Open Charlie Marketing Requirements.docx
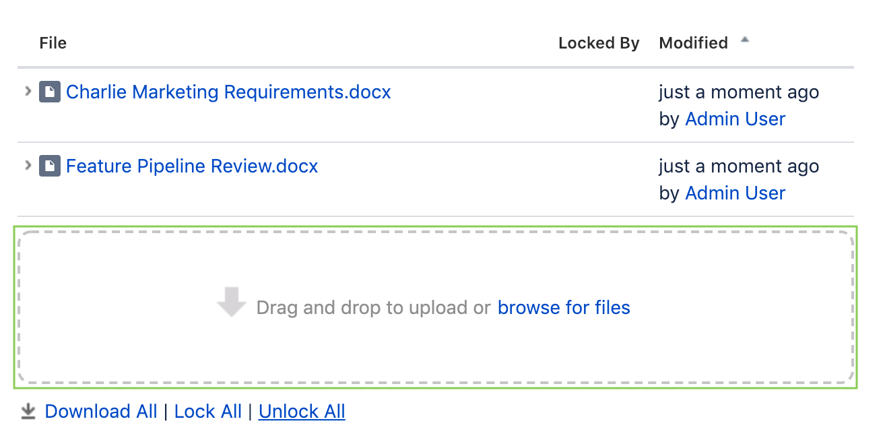Viewport: 885px width, 438px height. tap(228, 92)
